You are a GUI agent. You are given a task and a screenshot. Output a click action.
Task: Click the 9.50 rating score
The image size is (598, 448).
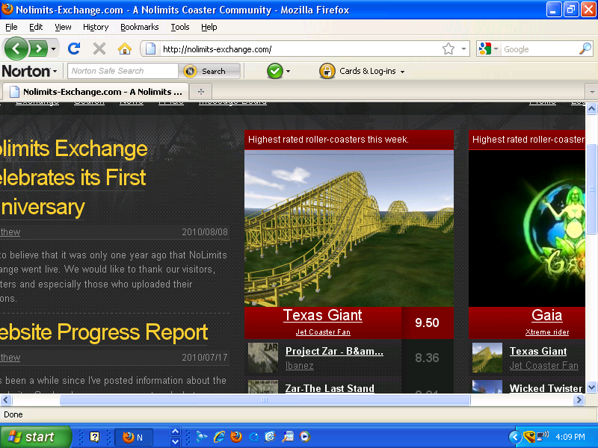[427, 323]
